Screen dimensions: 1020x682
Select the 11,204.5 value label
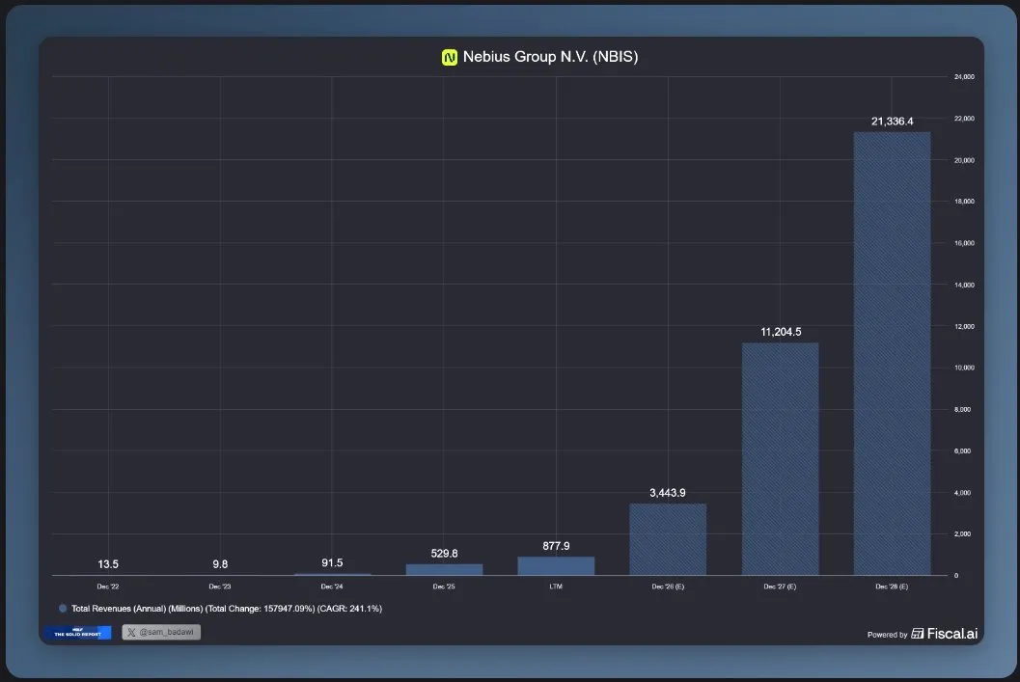click(x=781, y=332)
